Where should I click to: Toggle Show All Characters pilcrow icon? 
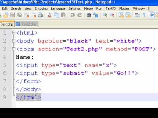click(144, 15)
